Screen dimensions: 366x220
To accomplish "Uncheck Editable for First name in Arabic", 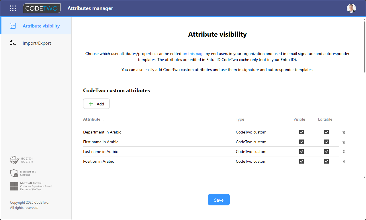I will tap(326, 142).
